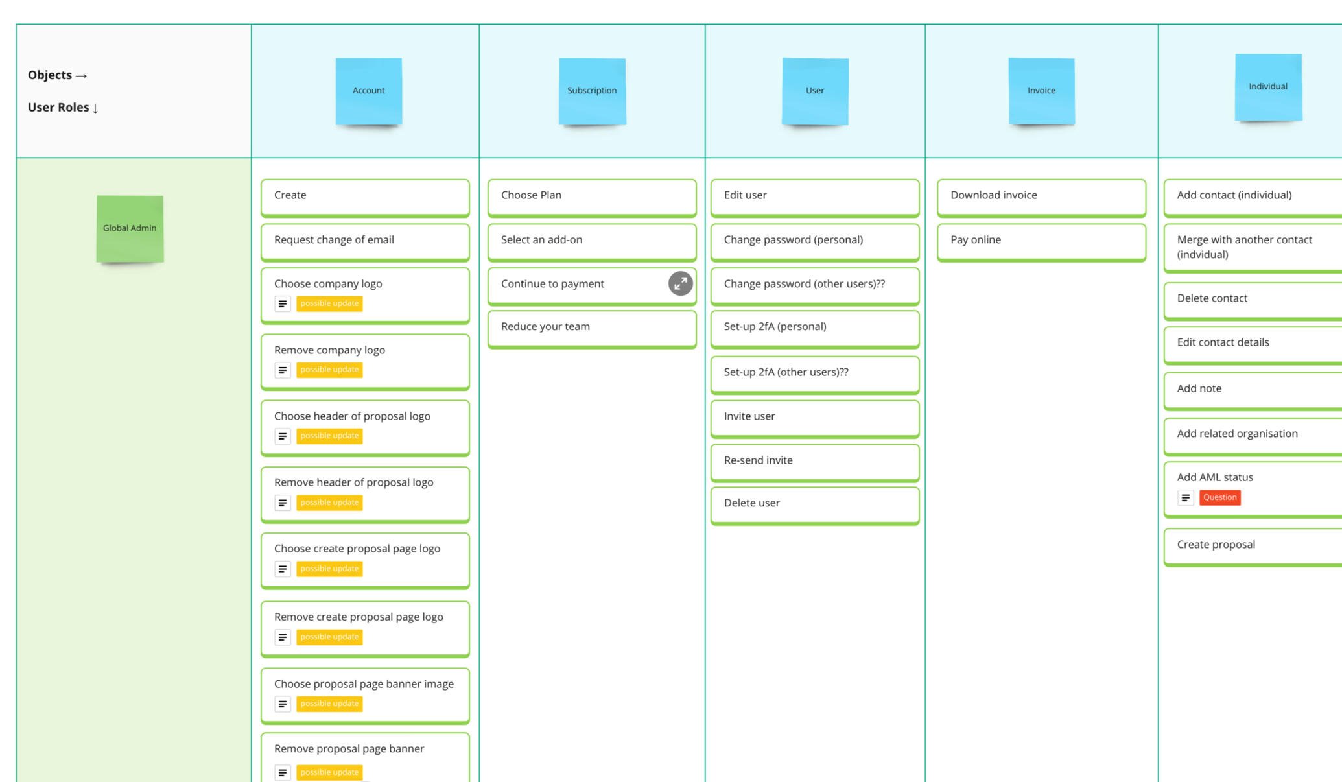This screenshot has height=782, width=1342.
Task: Open description icon on Add AML status card
Action: pos(1185,497)
